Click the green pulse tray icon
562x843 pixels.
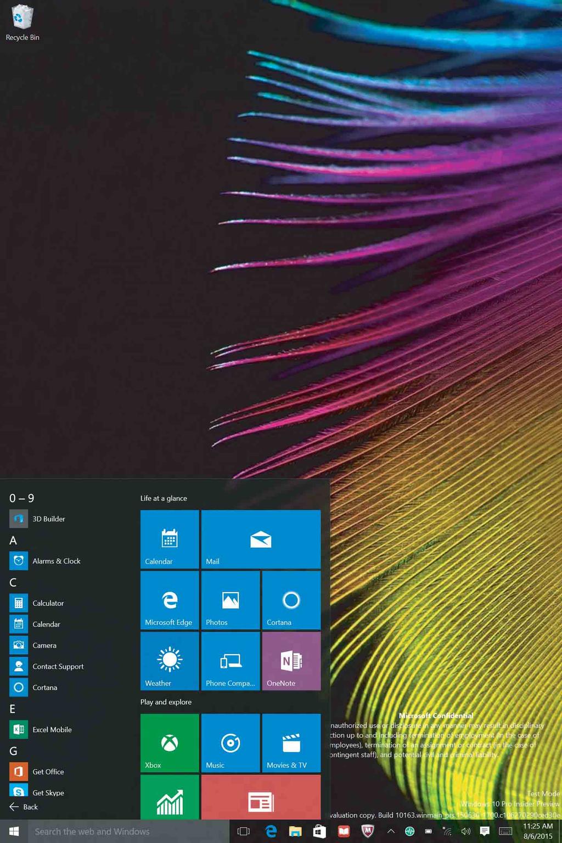click(409, 831)
